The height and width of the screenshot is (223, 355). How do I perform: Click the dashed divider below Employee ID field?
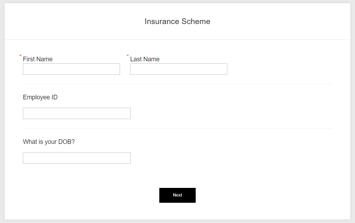[177, 128]
